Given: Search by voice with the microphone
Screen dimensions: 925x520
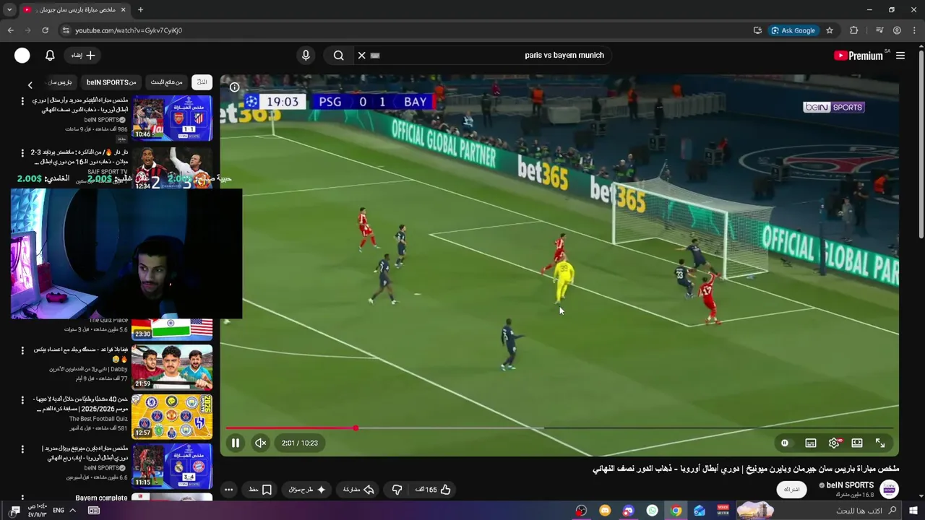Looking at the screenshot, I should 306,55.
